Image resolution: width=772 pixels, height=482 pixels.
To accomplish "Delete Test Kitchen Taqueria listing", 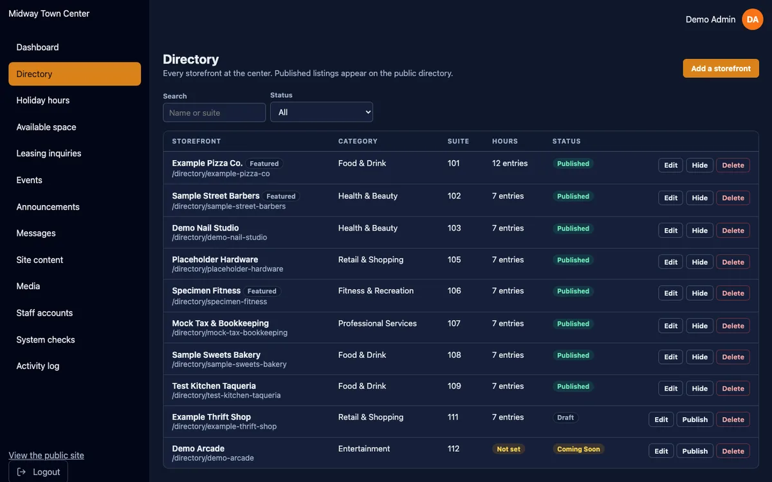I will click(x=733, y=388).
